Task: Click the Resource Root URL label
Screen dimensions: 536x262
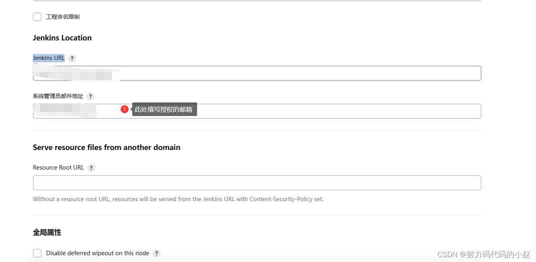Action: 58,168
